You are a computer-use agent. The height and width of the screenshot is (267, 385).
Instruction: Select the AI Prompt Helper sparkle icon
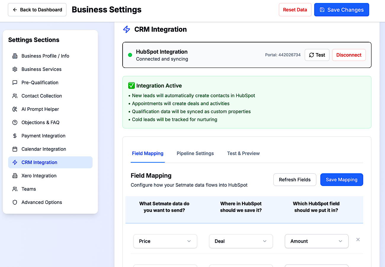[15, 109]
